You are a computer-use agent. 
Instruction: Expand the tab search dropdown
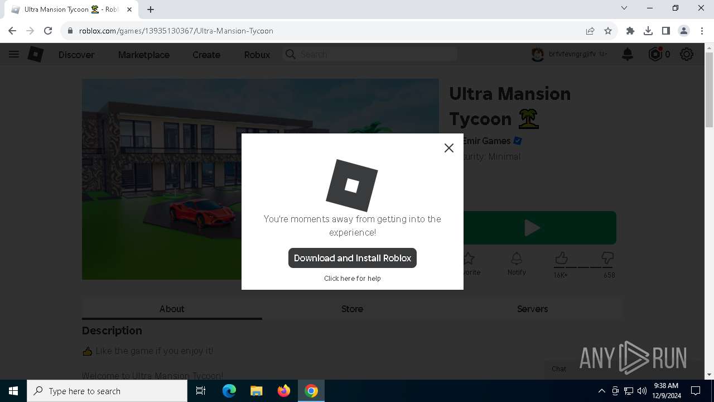click(x=624, y=8)
